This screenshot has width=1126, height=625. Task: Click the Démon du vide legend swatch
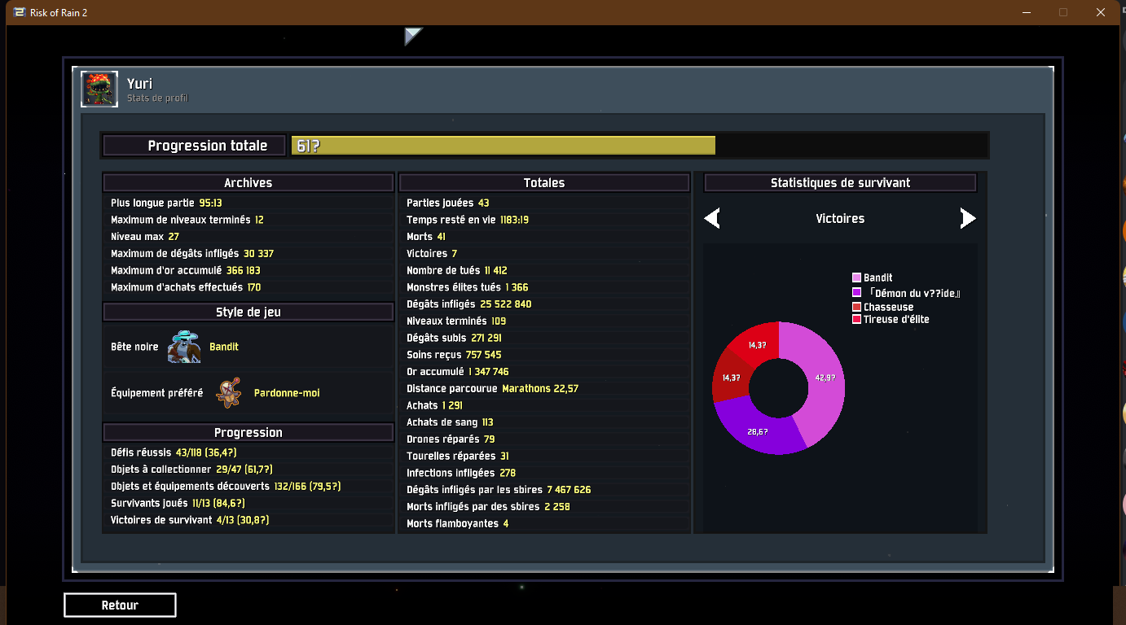point(856,292)
